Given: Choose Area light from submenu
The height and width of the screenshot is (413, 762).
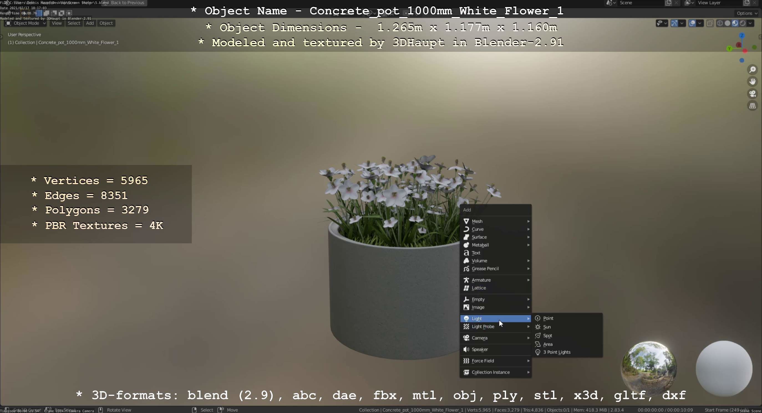Looking at the screenshot, I should (x=548, y=344).
